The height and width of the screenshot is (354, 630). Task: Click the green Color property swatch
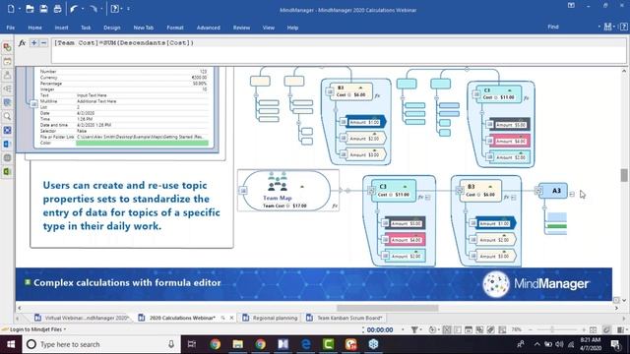click(x=142, y=143)
